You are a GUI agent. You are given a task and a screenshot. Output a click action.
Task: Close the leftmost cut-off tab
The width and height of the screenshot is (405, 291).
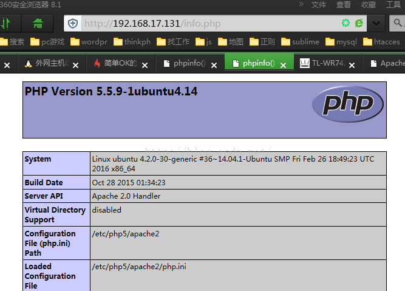7,66
